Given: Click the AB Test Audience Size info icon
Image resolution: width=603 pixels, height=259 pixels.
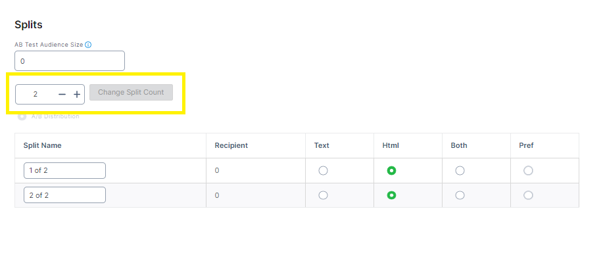Looking at the screenshot, I should (88, 45).
